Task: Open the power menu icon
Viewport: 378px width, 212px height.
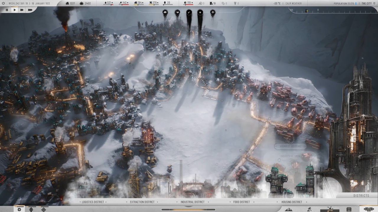Action: [x=19, y=209]
